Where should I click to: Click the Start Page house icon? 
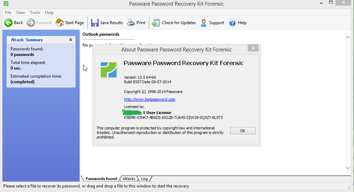tap(60, 23)
